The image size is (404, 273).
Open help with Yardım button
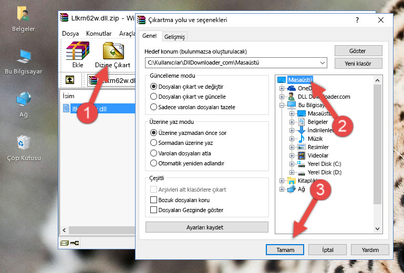[x=370, y=250]
